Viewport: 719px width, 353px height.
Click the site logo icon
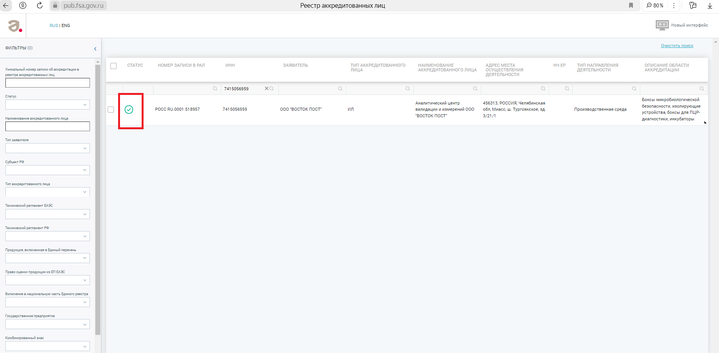point(15,26)
